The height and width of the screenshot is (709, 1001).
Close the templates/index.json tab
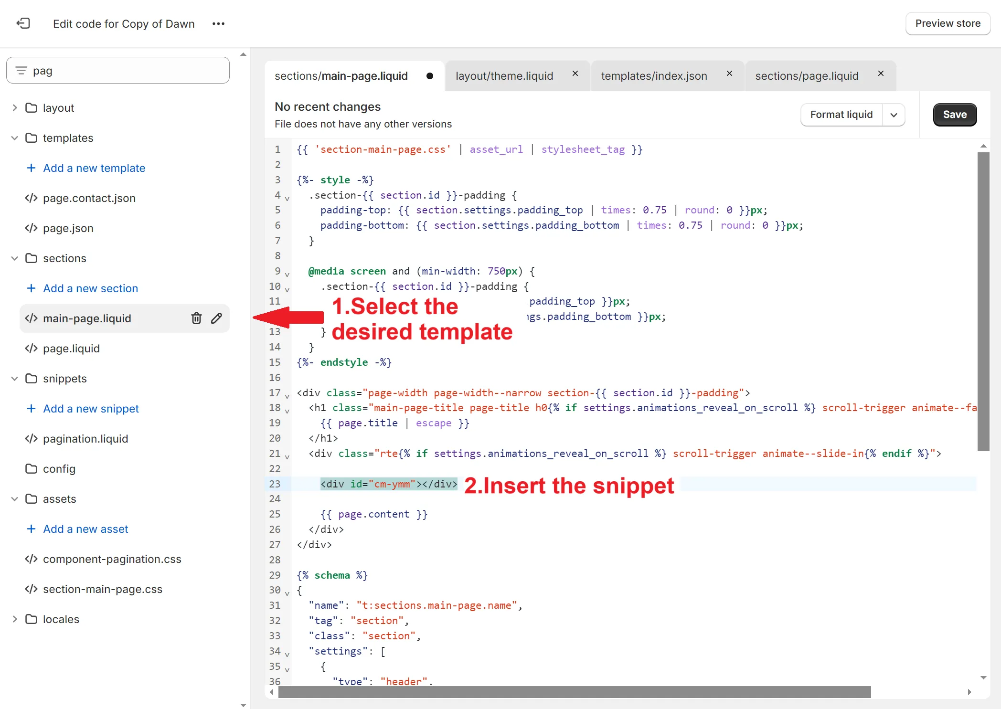coord(729,74)
